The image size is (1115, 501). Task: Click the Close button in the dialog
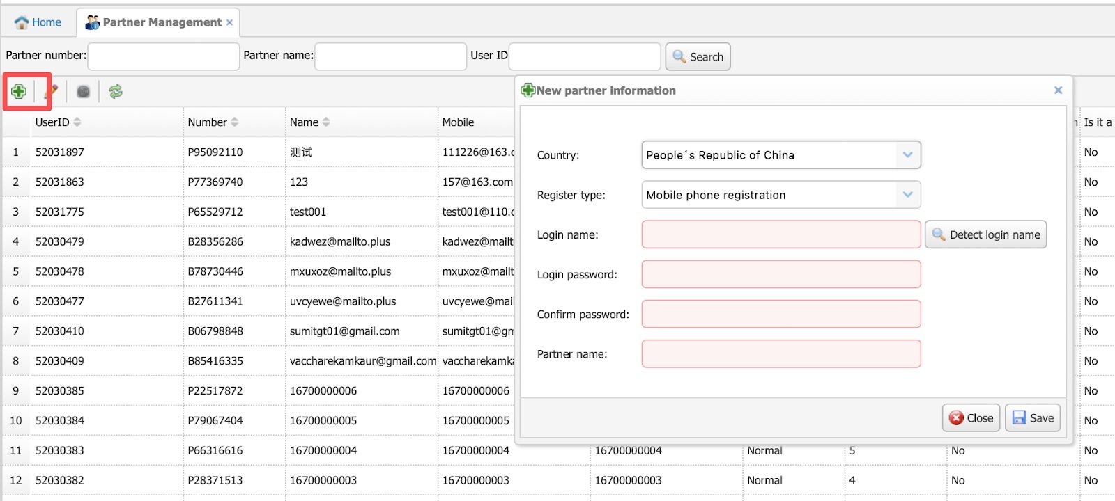click(971, 418)
